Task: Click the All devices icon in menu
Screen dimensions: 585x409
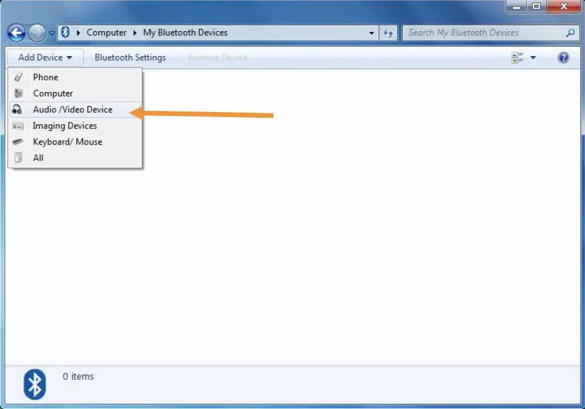Action: click(18, 157)
